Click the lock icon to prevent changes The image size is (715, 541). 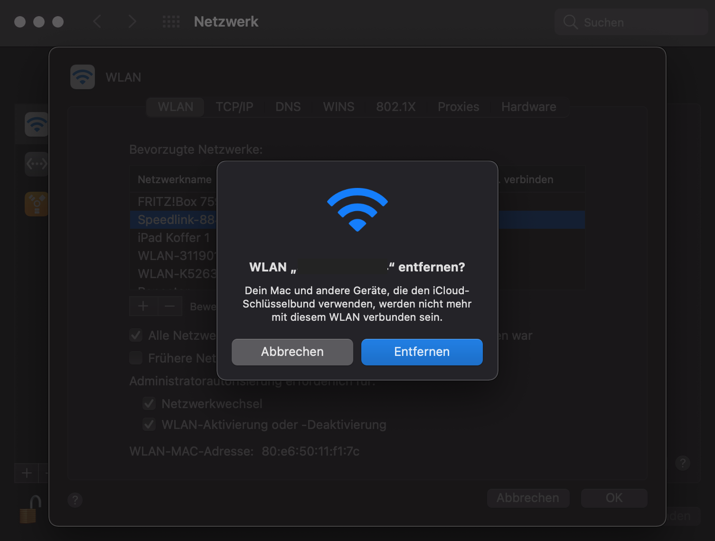pyautogui.click(x=30, y=509)
